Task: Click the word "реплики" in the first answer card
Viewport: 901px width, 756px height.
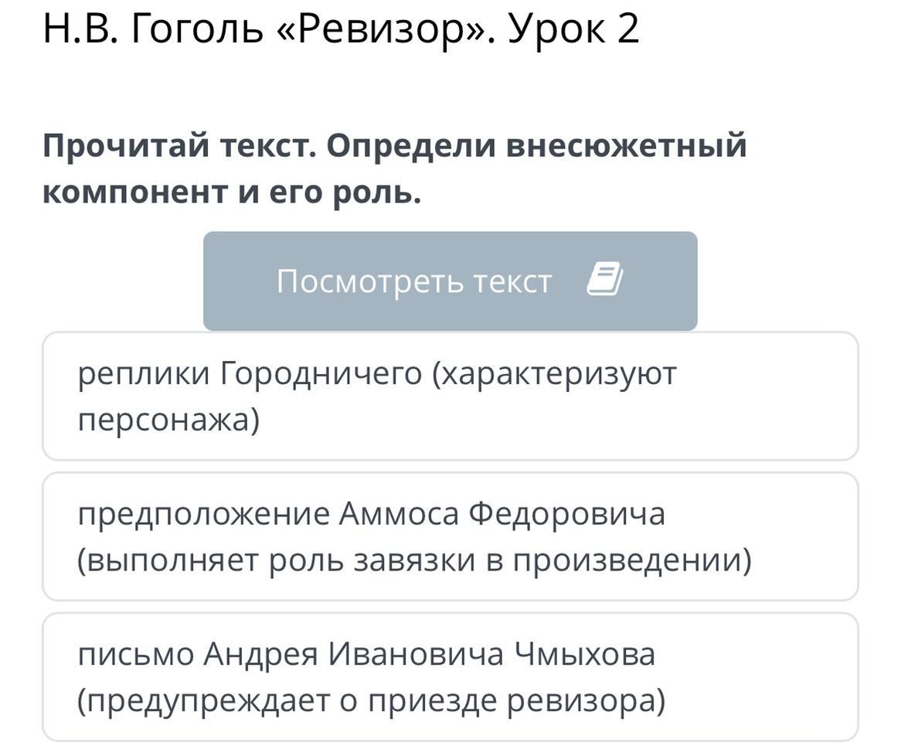Action: coord(143,373)
